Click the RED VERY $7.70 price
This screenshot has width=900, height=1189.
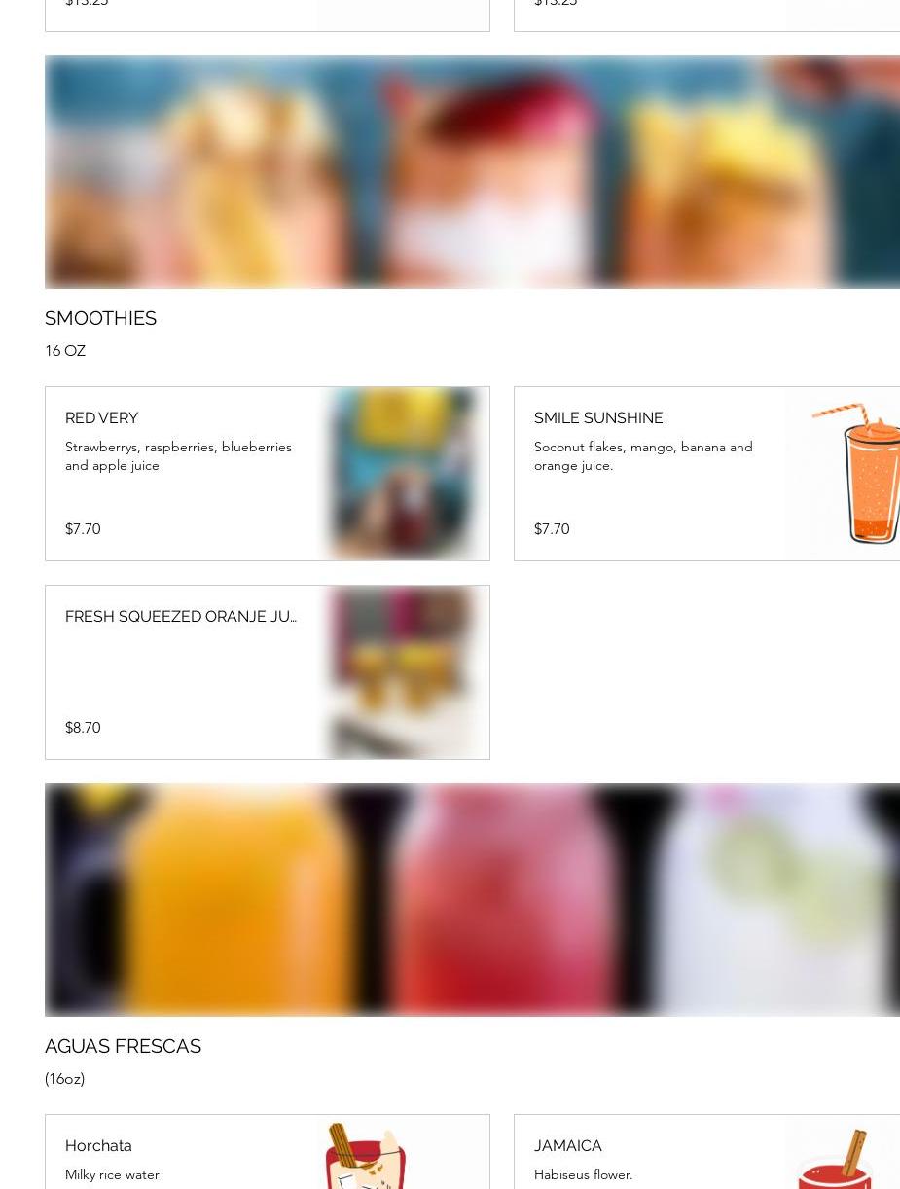tap(83, 529)
